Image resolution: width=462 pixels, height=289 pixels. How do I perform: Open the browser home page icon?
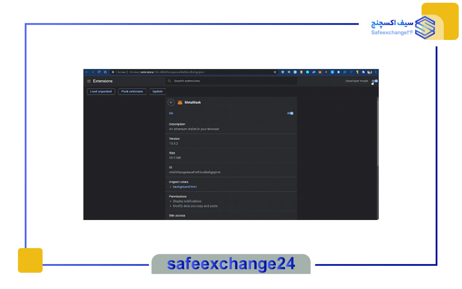(105, 72)
